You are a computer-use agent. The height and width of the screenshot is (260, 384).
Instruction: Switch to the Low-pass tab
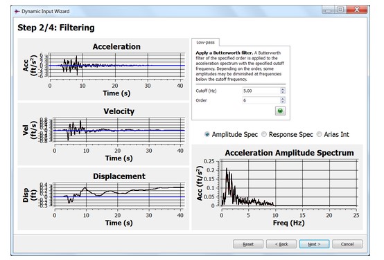[205, 42]
